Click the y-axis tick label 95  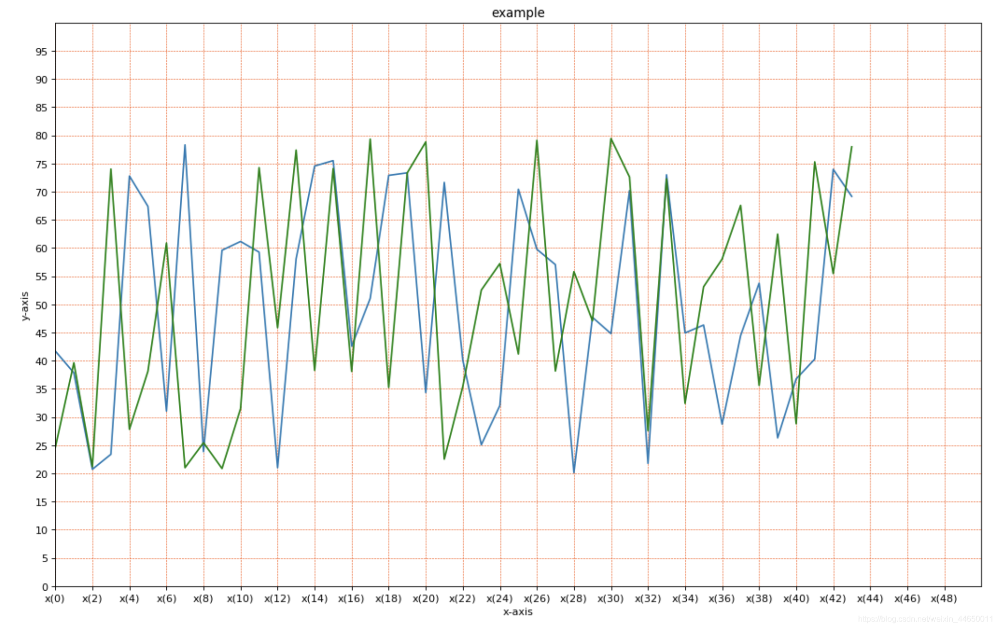pos(41,52)
